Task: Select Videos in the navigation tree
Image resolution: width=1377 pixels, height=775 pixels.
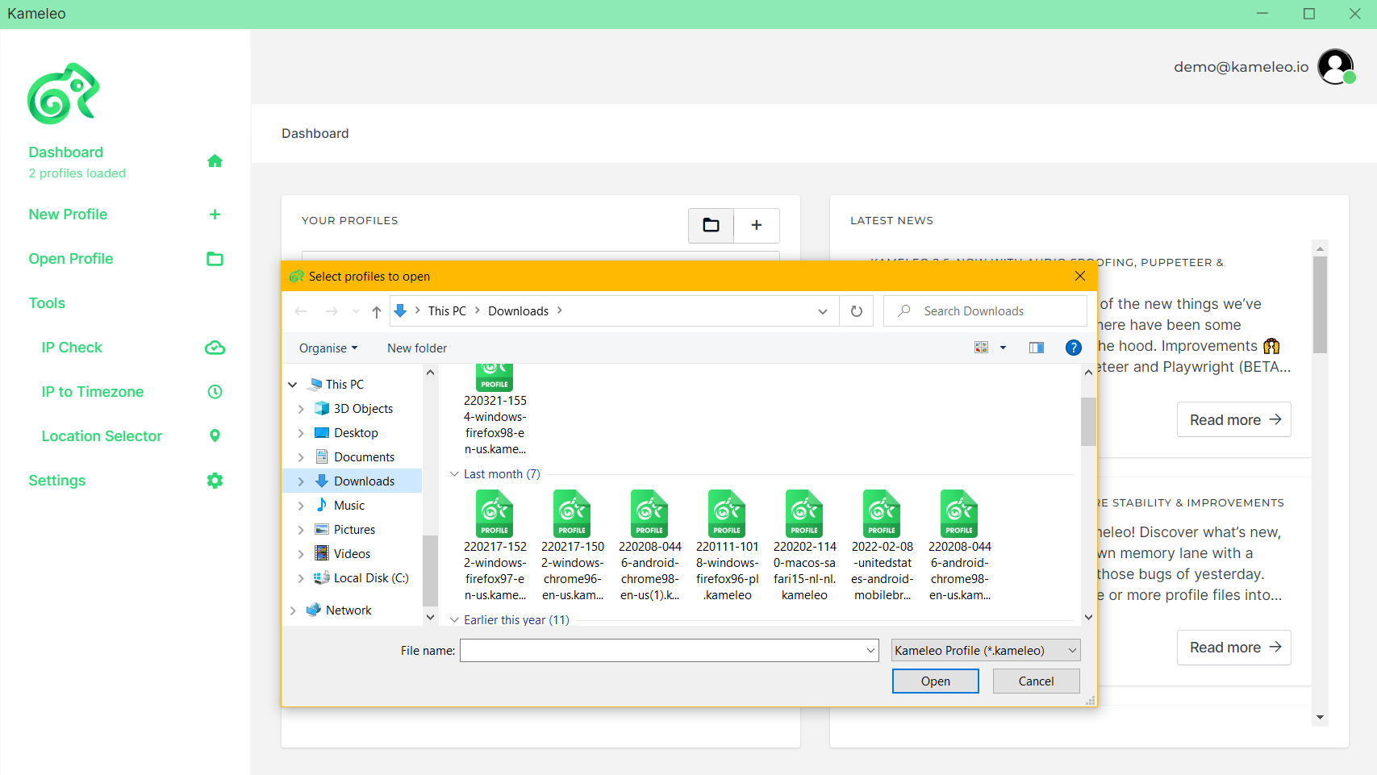Action: pos(352,554)
